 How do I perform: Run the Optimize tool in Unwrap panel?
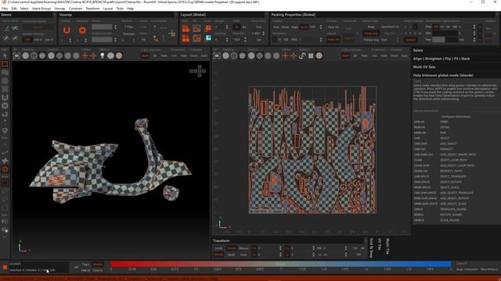pyautogui.click(x=82, y=30)
